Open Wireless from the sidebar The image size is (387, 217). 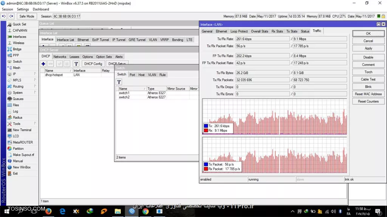point(19,43)
